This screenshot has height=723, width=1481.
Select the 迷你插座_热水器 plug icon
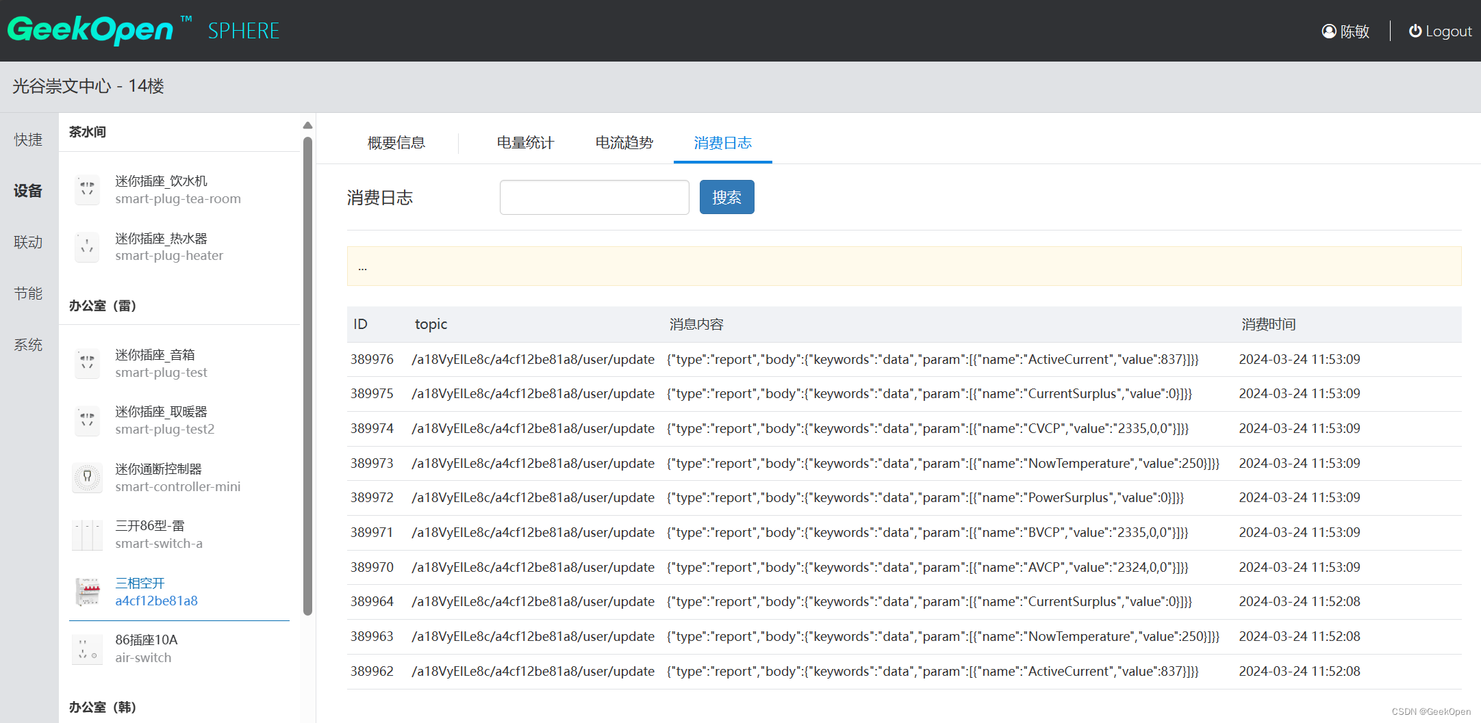click(x=87, y=247)
